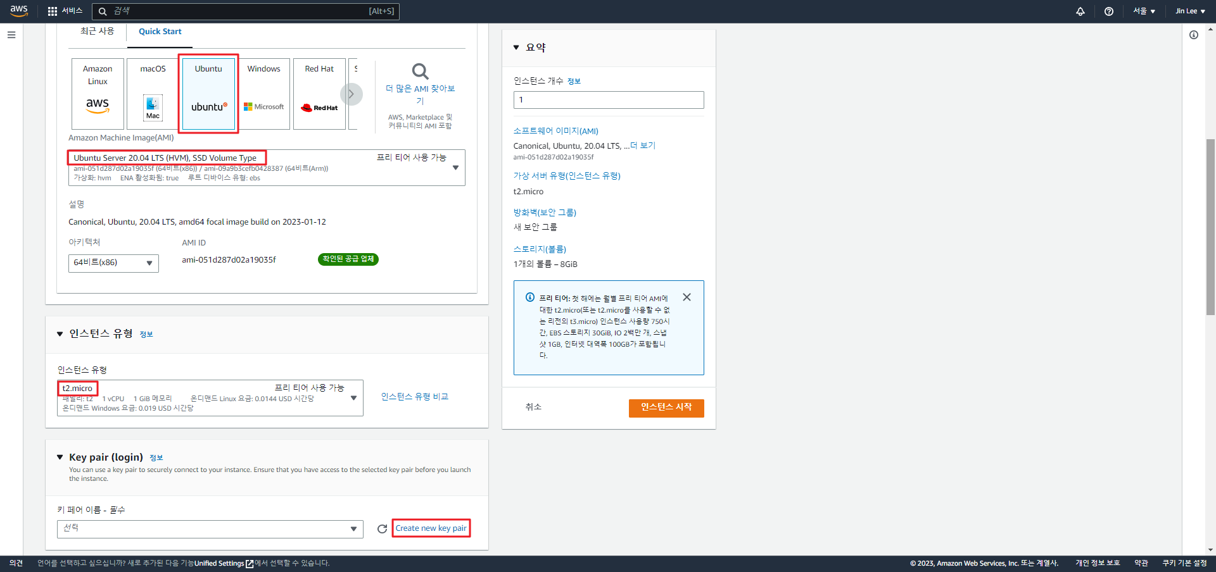Open the Jin Lee account menu
The image size is (1216, 572).
(1190, 11)
